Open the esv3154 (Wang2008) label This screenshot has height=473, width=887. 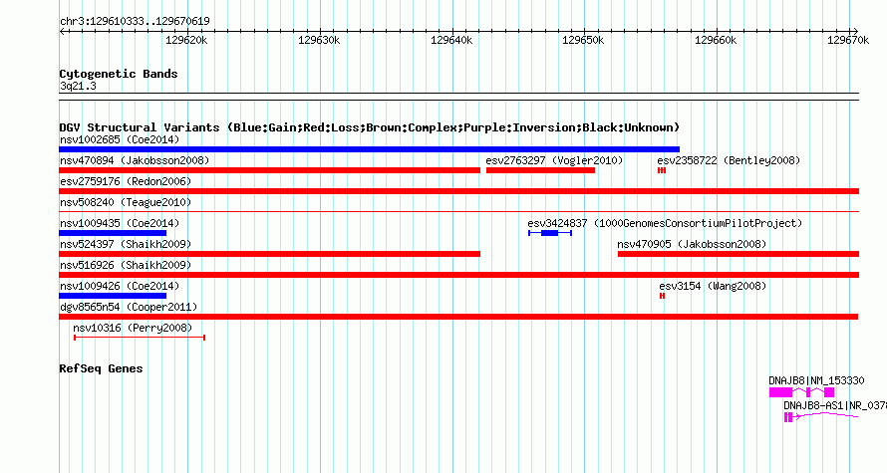pyautogui.click(x=713, y=286)
